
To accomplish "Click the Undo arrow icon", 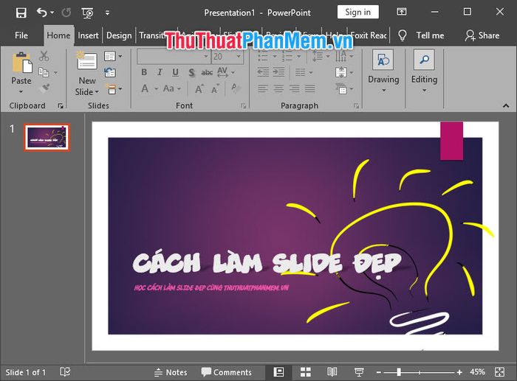I will (x=42, y=13).
